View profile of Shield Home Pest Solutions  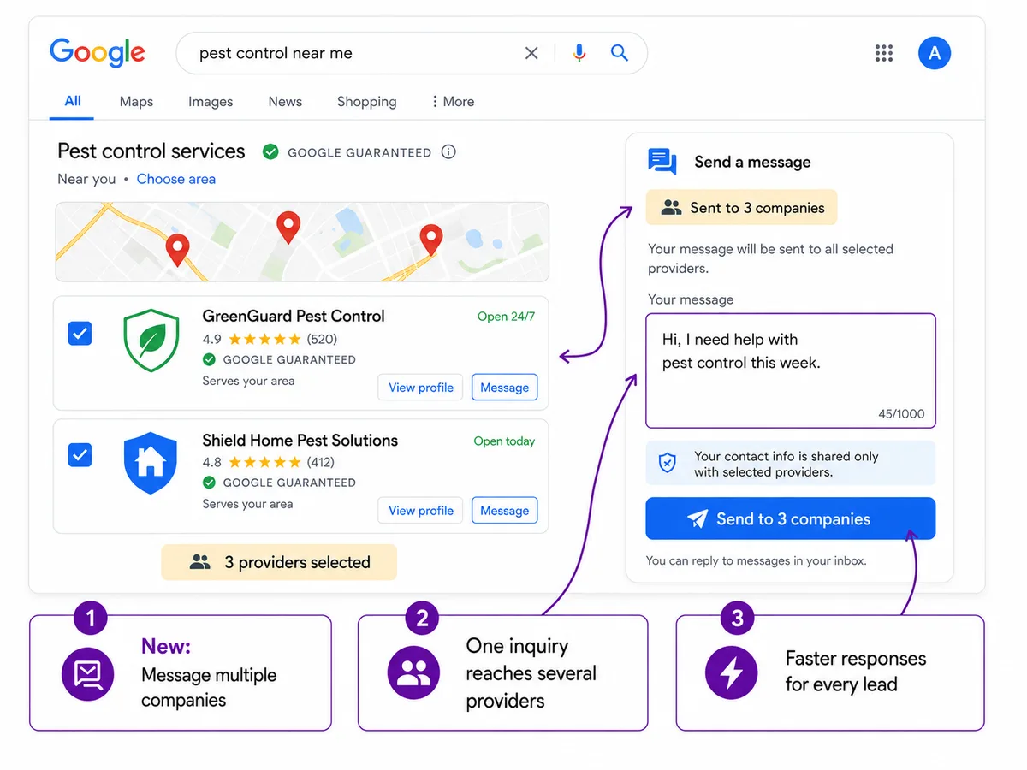point(420,511)
